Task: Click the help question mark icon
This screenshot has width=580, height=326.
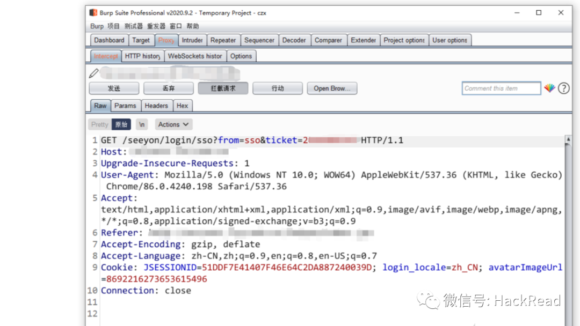Action: [x=564, y=88]
